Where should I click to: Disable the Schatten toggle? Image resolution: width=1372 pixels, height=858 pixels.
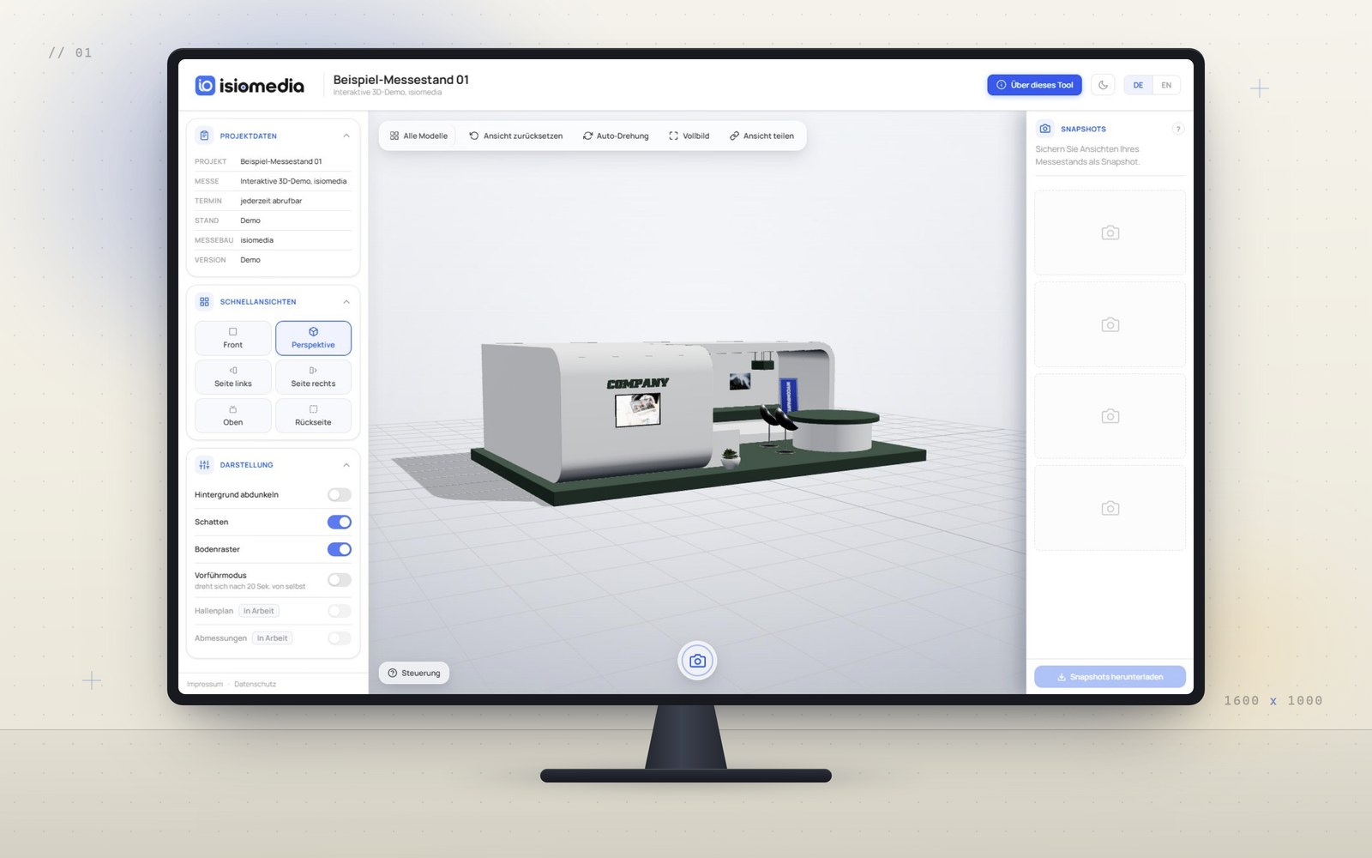pyautogui.click(x=340, y=522)
